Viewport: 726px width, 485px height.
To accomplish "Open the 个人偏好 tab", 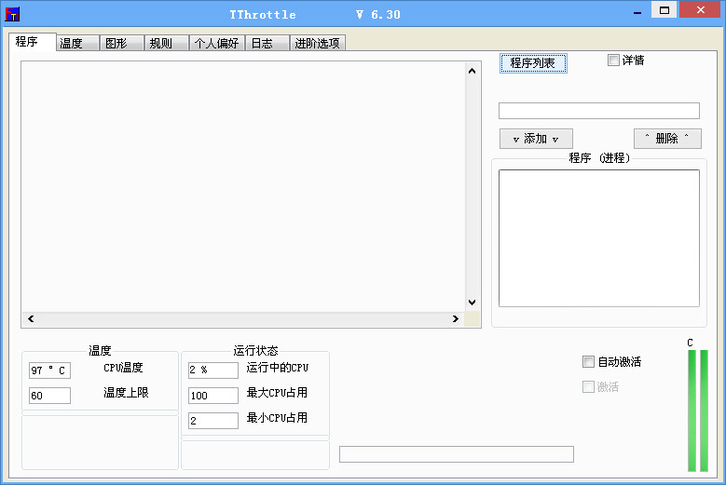I will pos(217,43).
